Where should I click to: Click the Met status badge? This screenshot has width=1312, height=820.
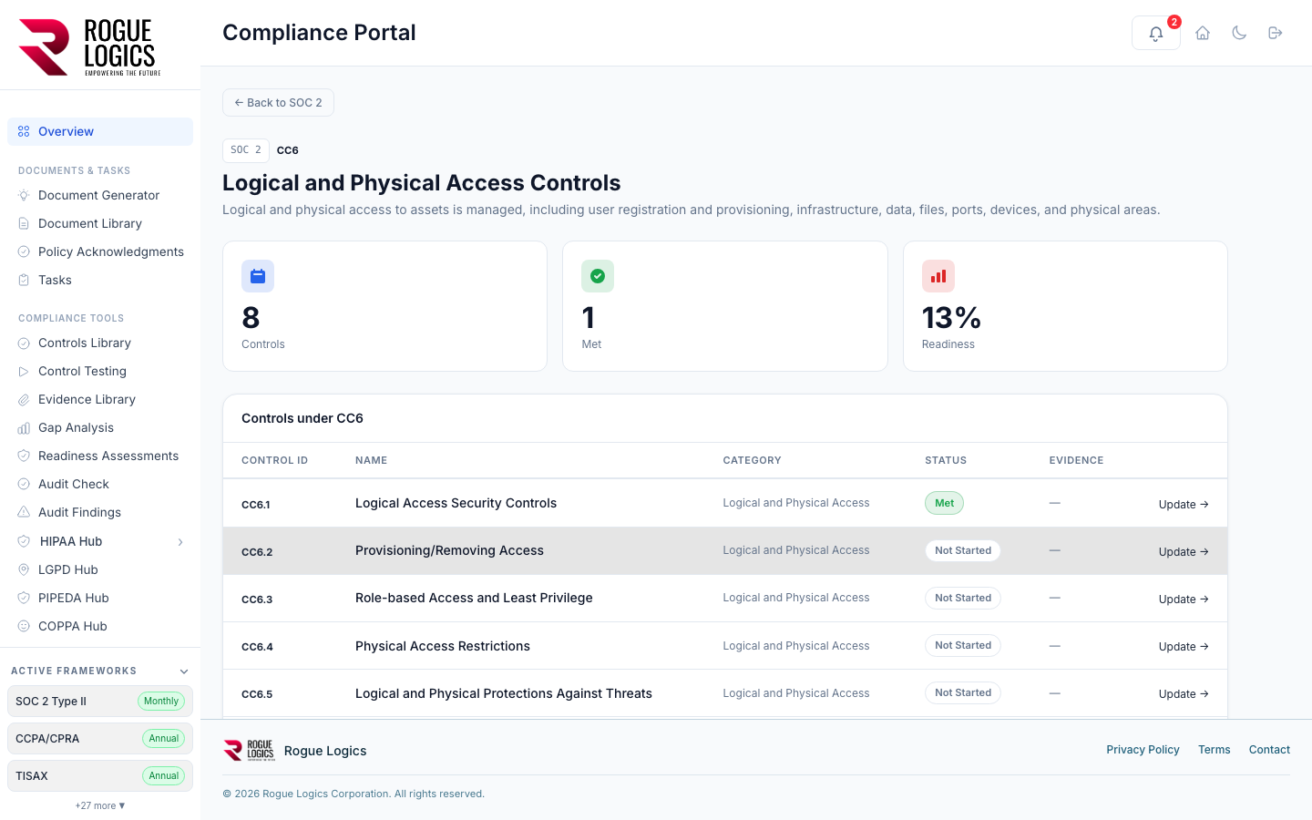click(944, 503)
